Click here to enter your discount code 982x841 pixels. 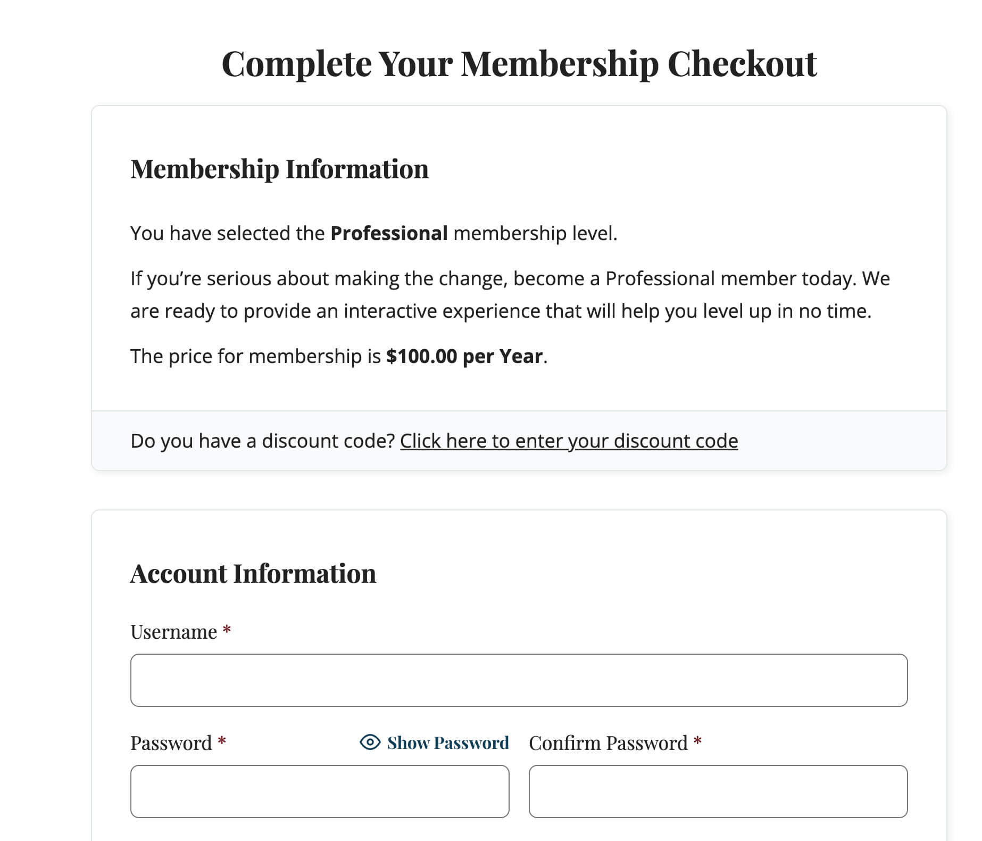pyautogui.click(x=569, y=441)
